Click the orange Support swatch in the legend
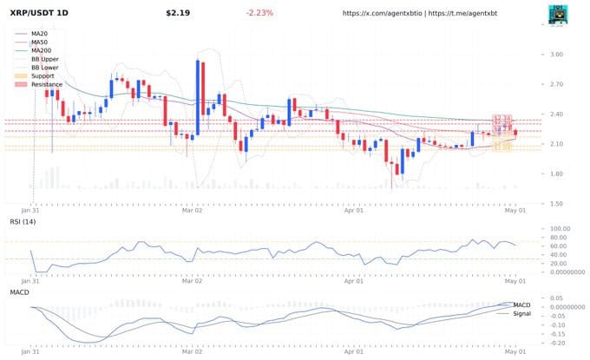The image size is (590, 360). [x=21, y=76]
